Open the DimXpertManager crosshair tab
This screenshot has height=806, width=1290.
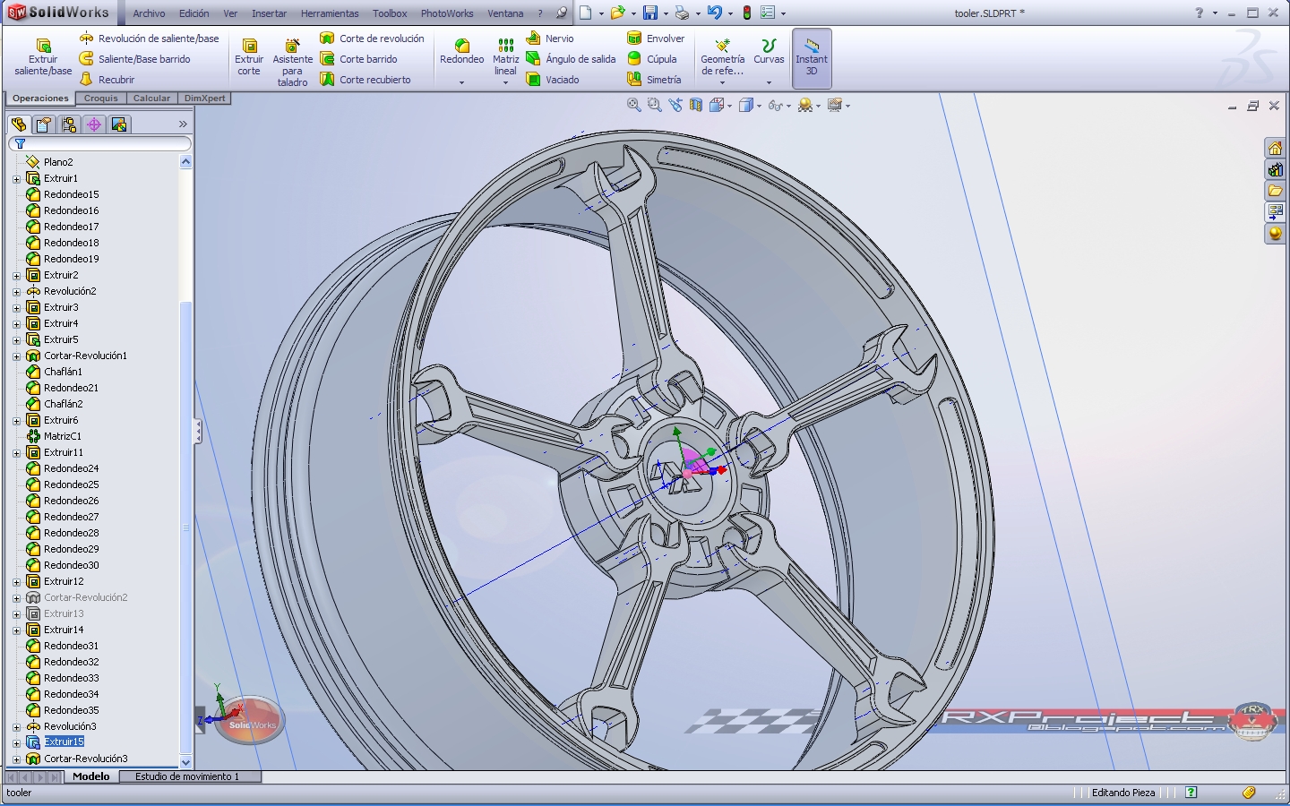93,124
